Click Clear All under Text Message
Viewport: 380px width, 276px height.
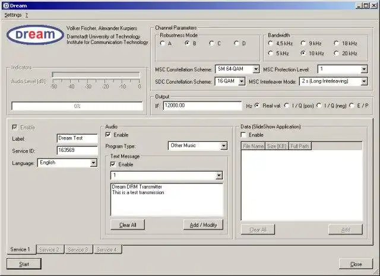(x=128, y=225)
